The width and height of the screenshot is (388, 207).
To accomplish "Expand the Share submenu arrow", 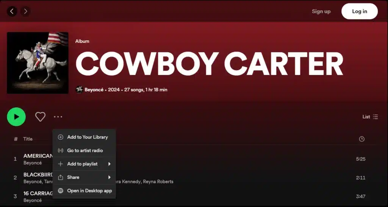I will click(x=110, y=177).
